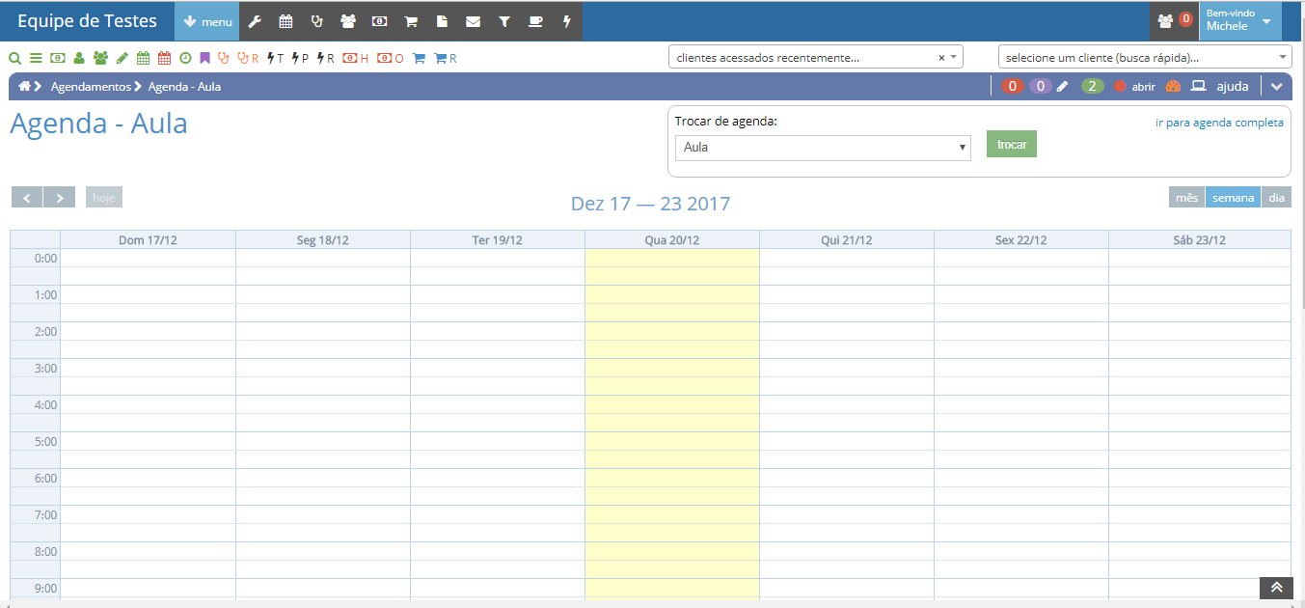
Task: Follow the 'ir para agenda completa' link
Action: click(x=1219, y=123)
